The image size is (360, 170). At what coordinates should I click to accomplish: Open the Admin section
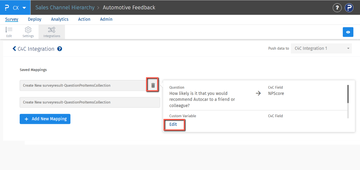click(x=106, y=19)
